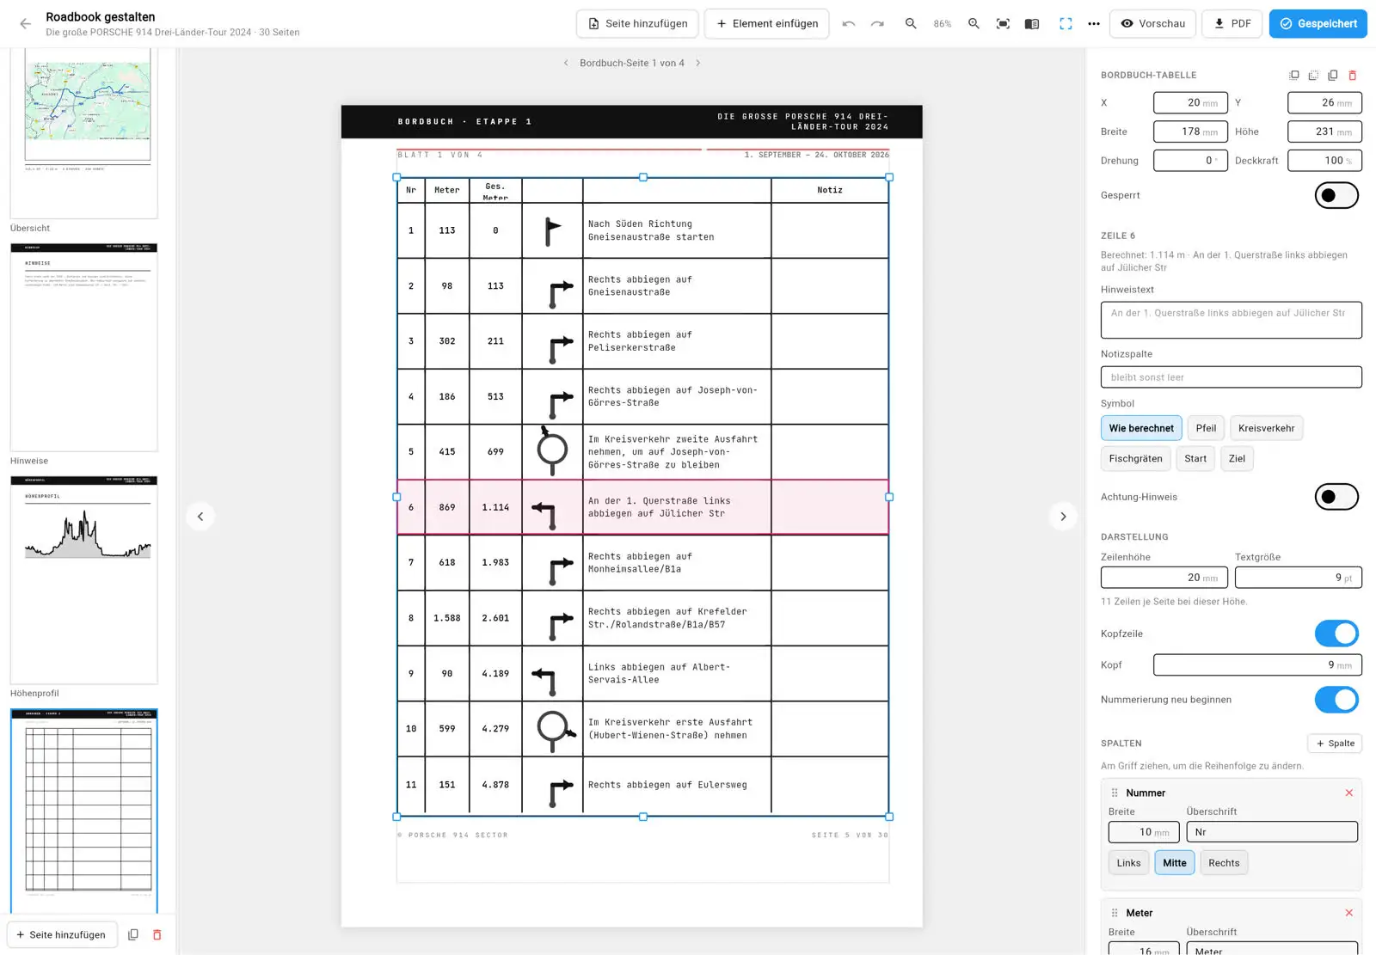The width and height of the screenshot is (1376, 955).
Task: Click round previous-page arrow left of canvas
Action: [200, 517]
